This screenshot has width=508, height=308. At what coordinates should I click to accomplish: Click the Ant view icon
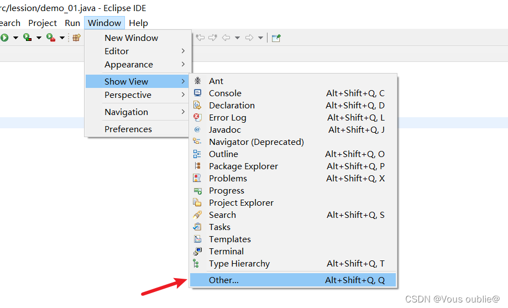pyautogui.click(x=197, y=81)
